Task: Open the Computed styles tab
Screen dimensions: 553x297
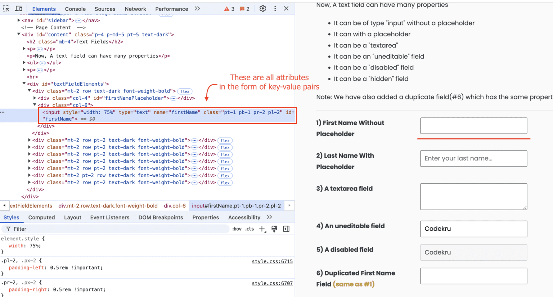Action: 41,217
